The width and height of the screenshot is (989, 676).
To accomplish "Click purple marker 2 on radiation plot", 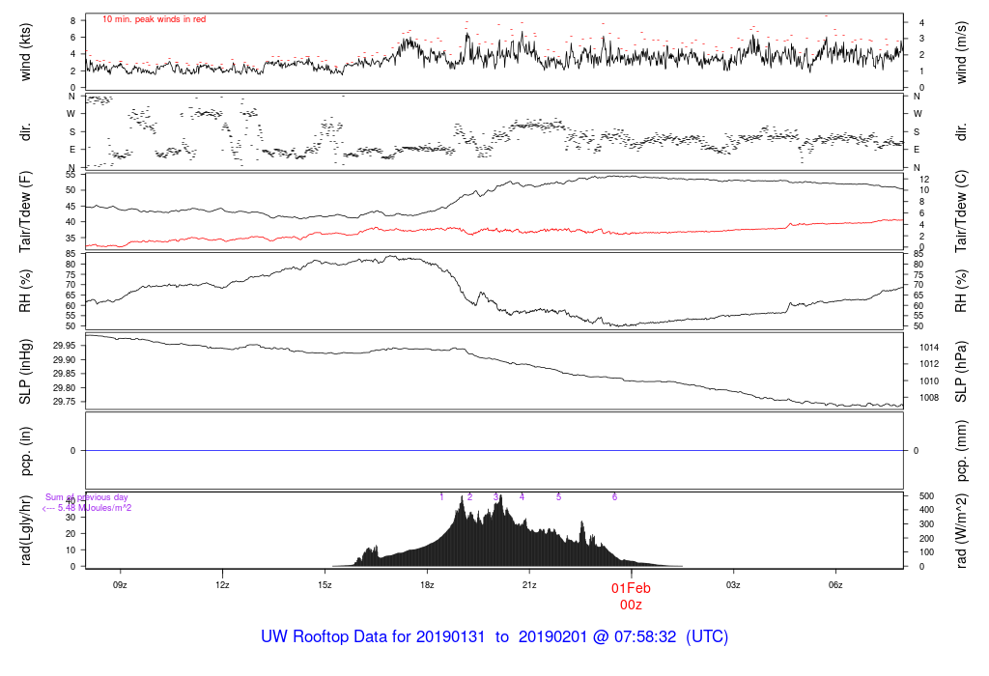I will pos(470,497).
